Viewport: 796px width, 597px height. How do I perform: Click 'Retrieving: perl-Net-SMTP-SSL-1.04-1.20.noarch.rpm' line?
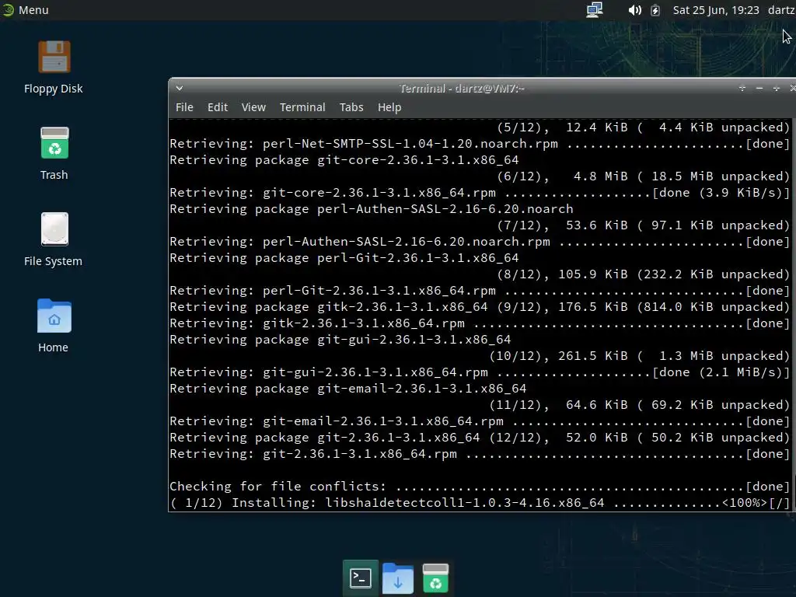point(479,143)
